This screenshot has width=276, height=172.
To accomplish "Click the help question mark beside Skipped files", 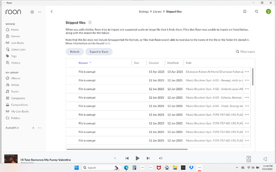I will pos(90,22).
